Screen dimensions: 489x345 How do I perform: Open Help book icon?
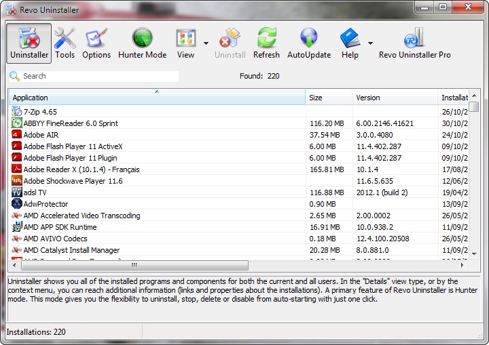(350, 38)
